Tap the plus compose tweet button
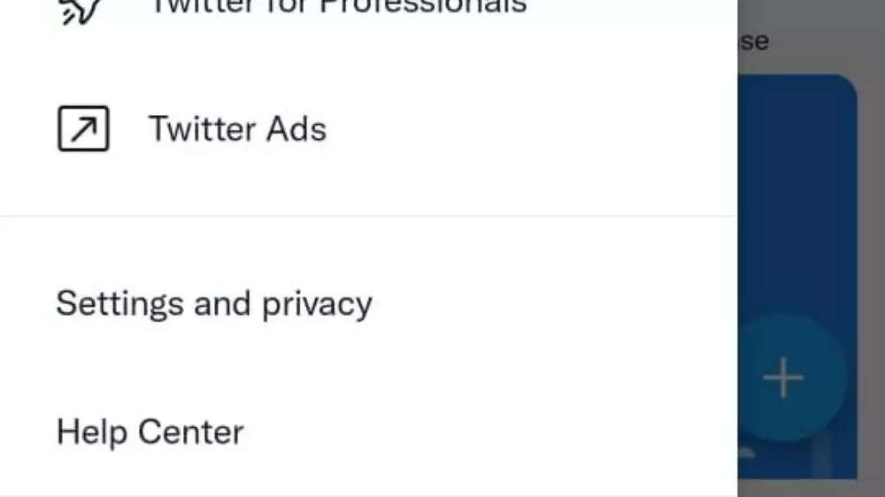 tap(783, 378)
